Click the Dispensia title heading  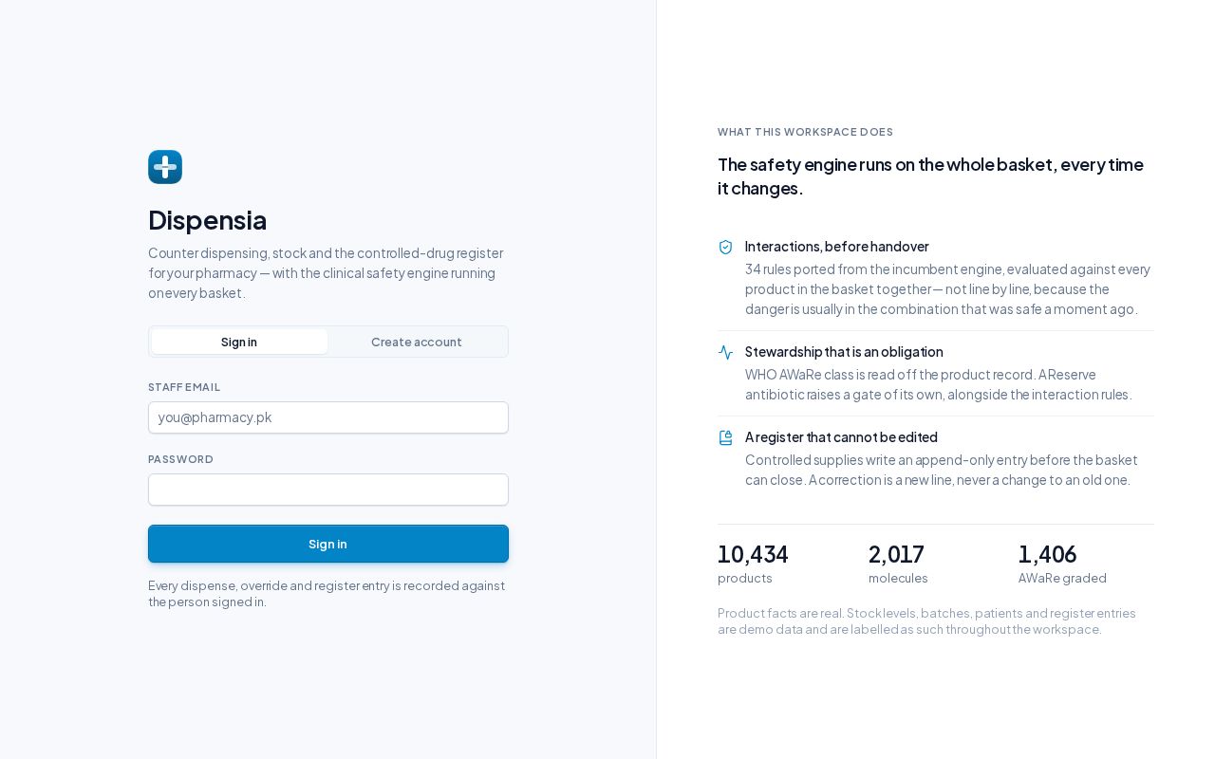(207, 220)
